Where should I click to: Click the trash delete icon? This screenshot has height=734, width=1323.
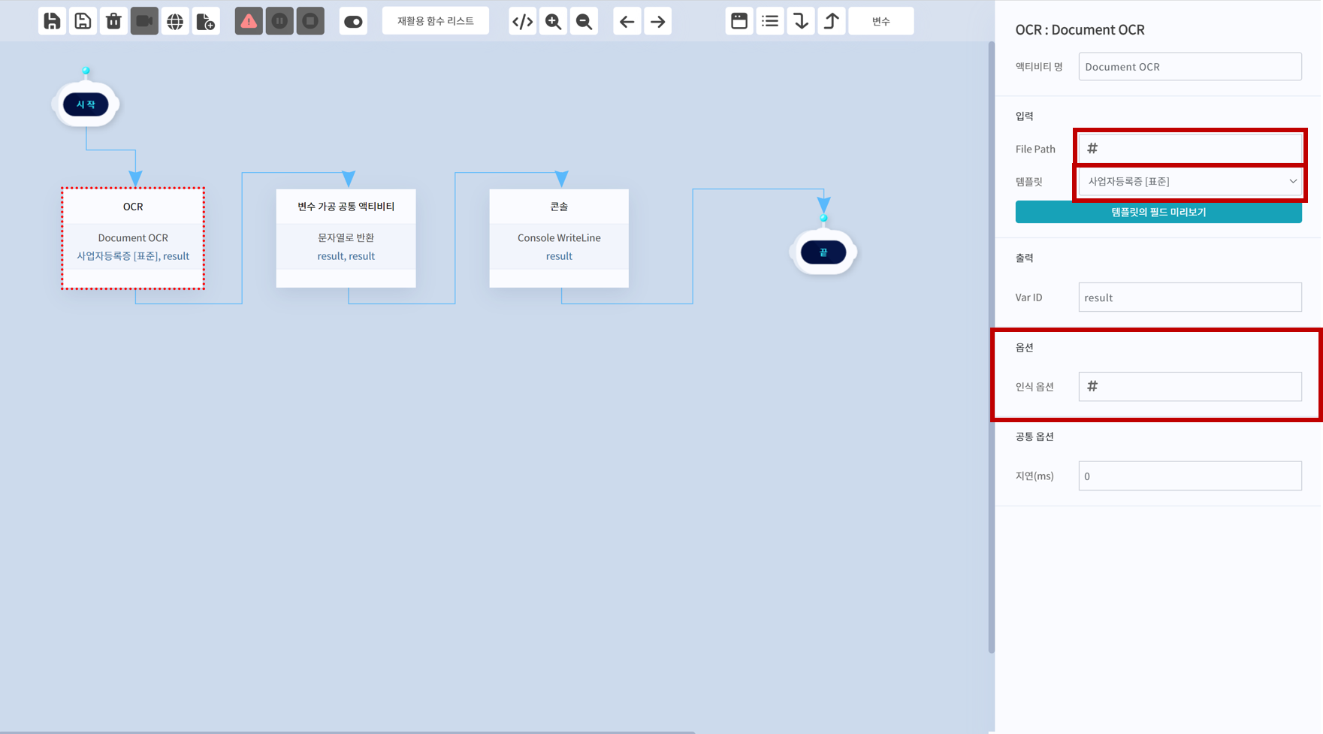113,21
